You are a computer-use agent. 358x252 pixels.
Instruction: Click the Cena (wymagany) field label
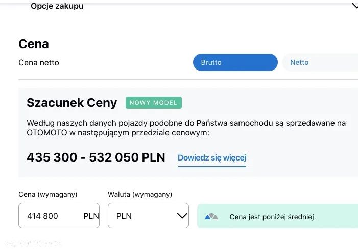tap(47, 194)
